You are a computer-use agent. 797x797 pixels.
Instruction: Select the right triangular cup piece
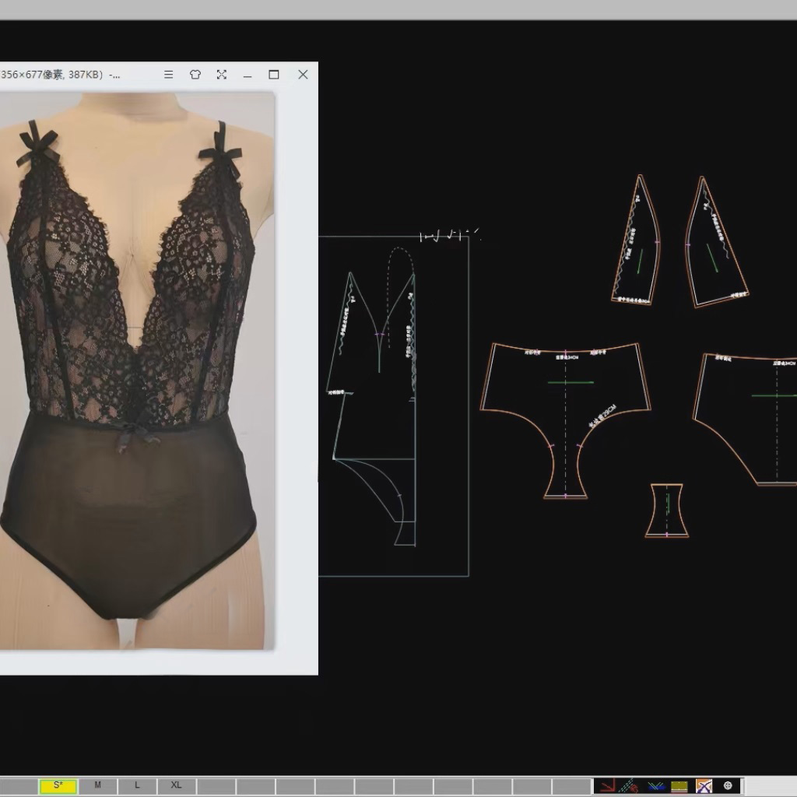717,242
